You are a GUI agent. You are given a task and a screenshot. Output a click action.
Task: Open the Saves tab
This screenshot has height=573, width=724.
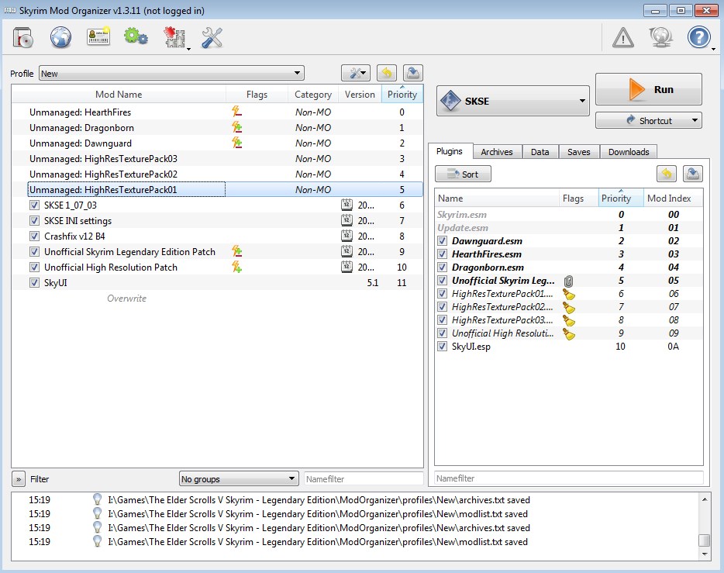[x=578, y=152]
